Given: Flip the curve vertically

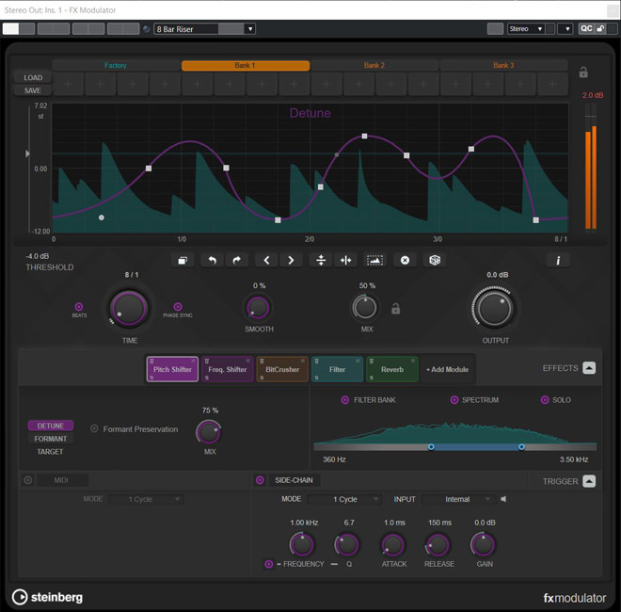Looking at the screenshot, I should [x=321, y=261].
